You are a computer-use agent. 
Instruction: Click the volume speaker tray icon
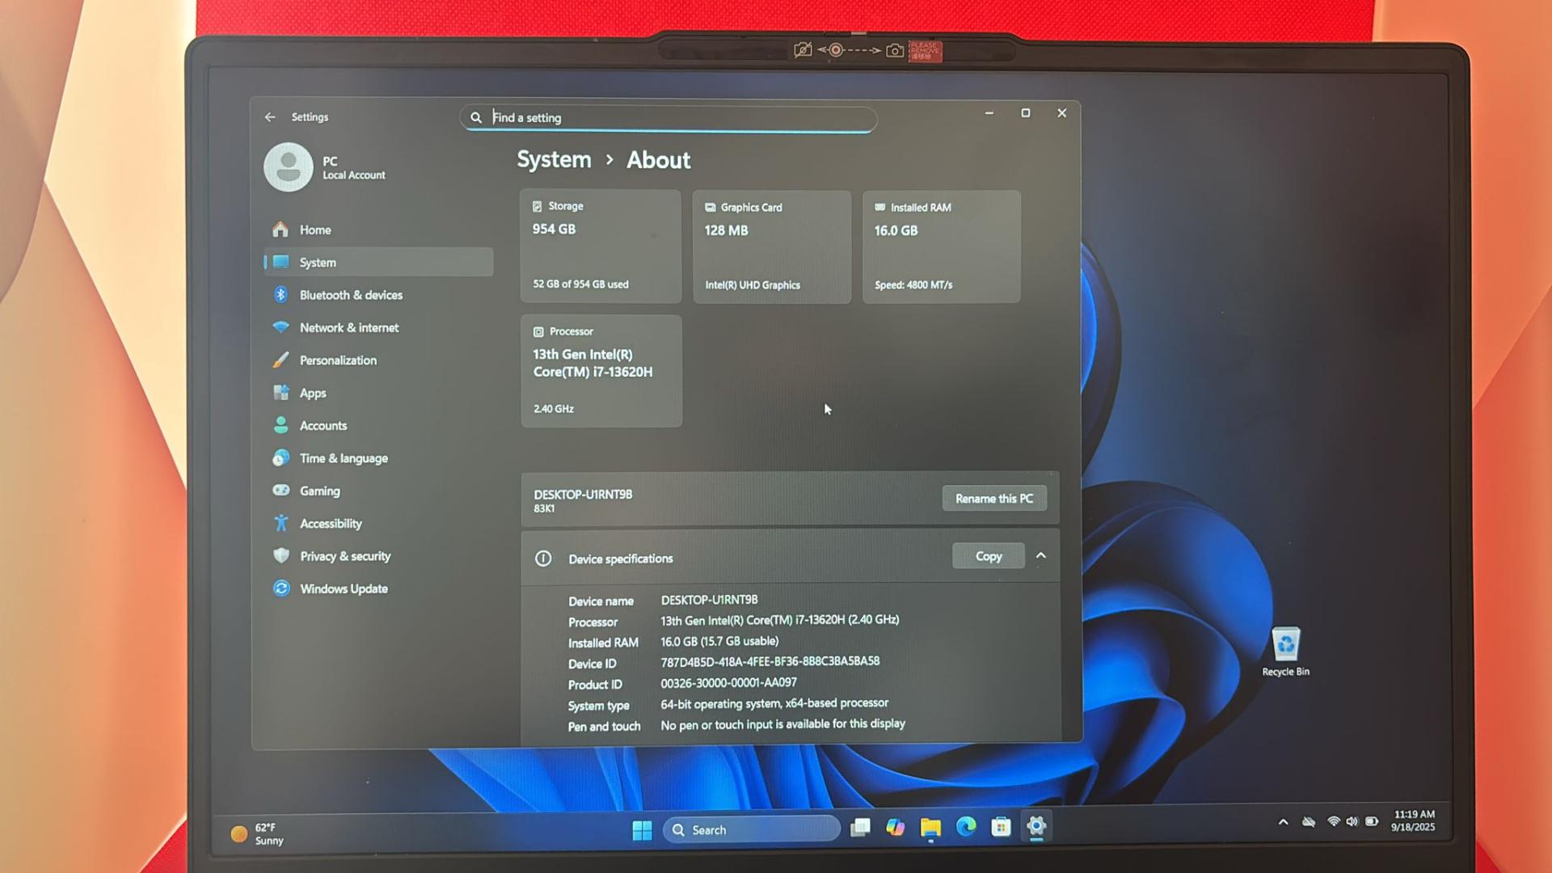click(x=1352, y=822)
